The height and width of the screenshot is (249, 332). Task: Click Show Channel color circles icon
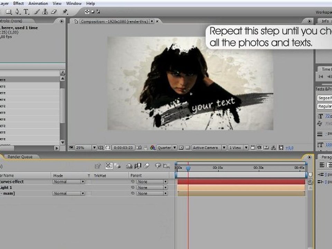pos(153,148)
